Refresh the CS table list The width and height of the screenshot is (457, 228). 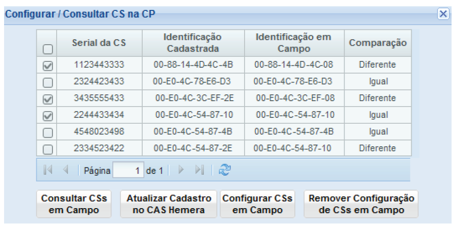pos(224,171)
